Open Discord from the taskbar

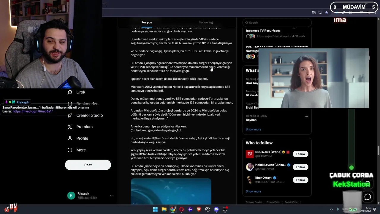click(216, 209)
